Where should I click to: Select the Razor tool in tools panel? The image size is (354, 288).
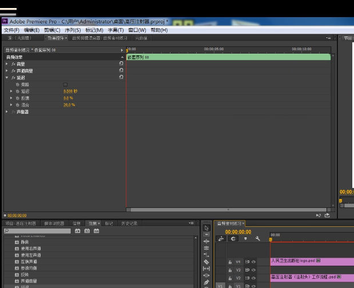pos(206,262)
